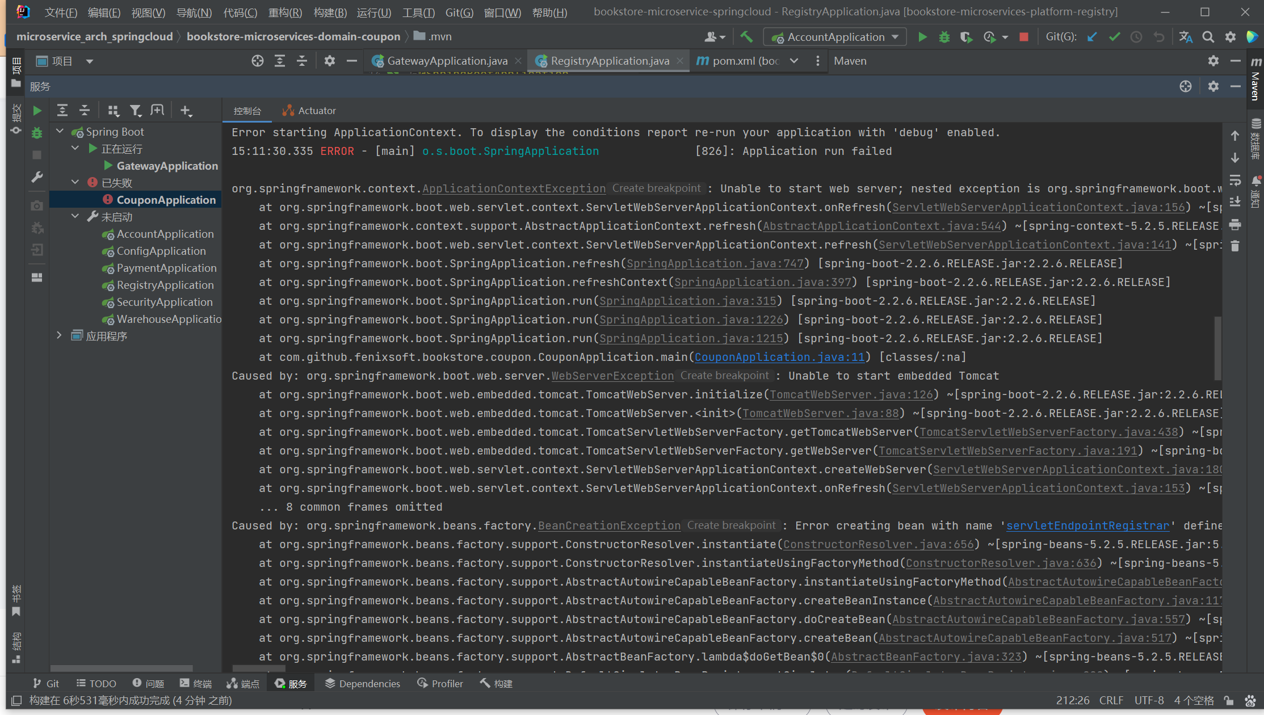
Task: Click the console vertical scrollbar thumb
Action: tap(1217, 347)
